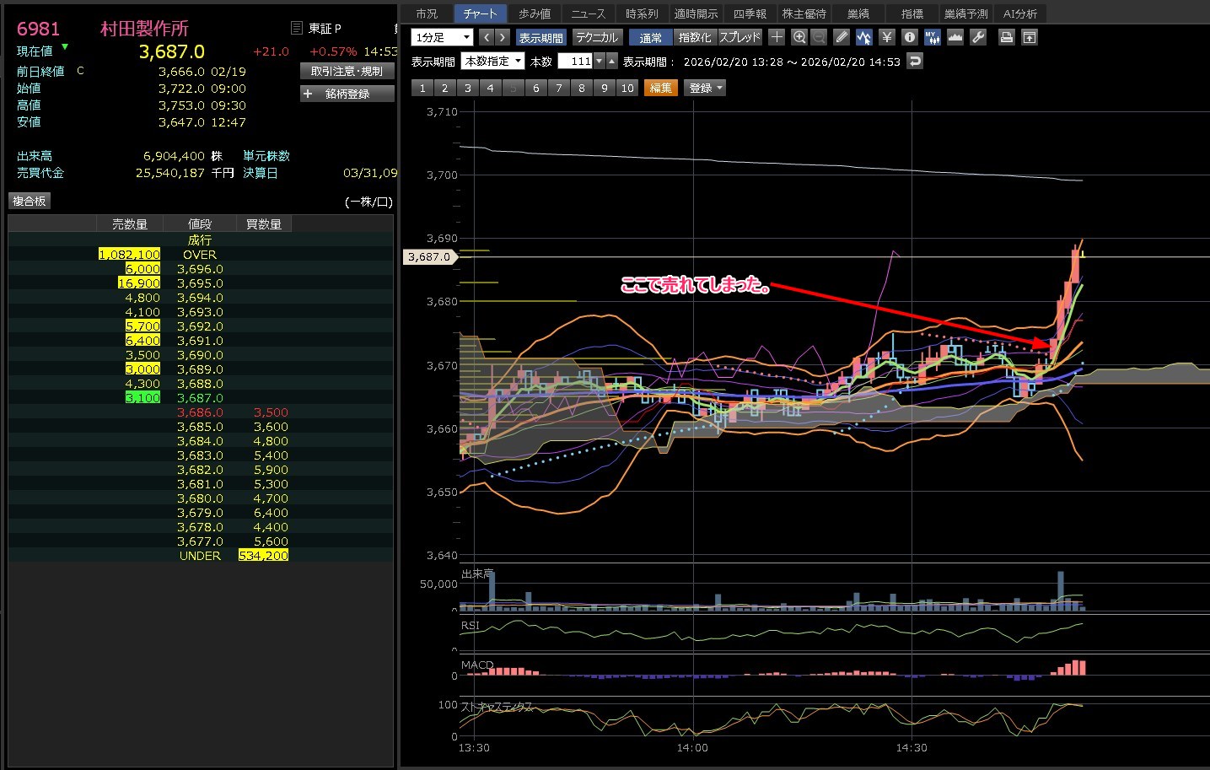Click the zoom in magnifier icon

(799, 37)
